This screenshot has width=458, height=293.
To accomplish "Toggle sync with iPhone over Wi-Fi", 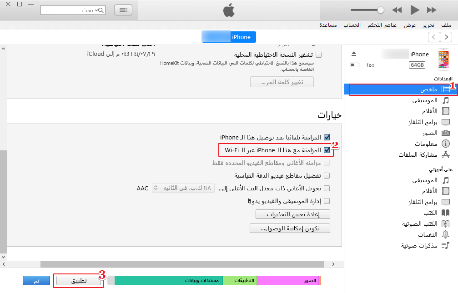I will click(x=327, y=150).
